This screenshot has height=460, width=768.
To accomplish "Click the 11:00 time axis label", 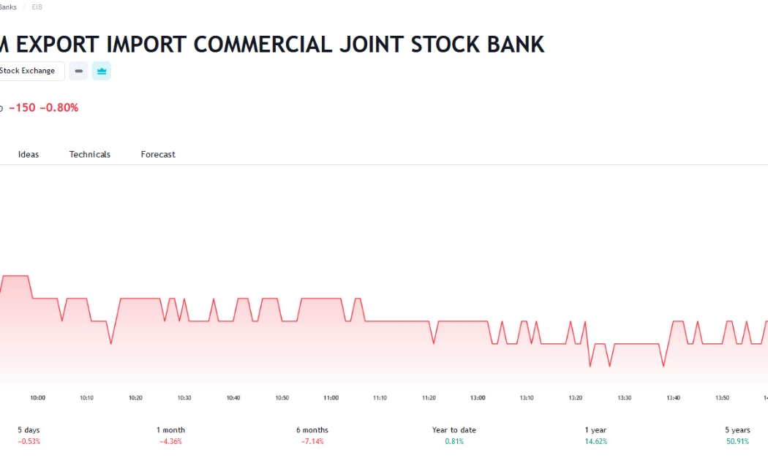I will coord(331,398).
